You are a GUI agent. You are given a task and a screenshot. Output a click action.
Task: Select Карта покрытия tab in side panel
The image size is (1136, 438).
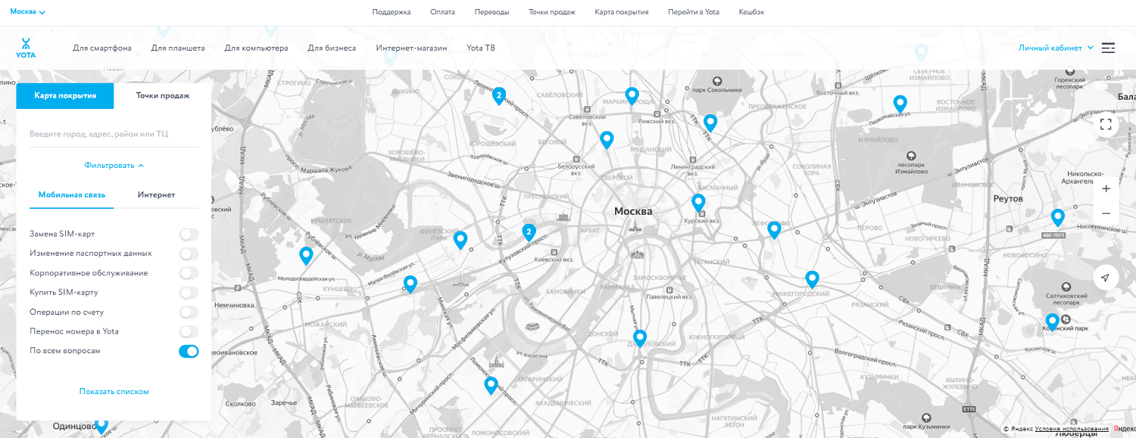tap(65, 96)
